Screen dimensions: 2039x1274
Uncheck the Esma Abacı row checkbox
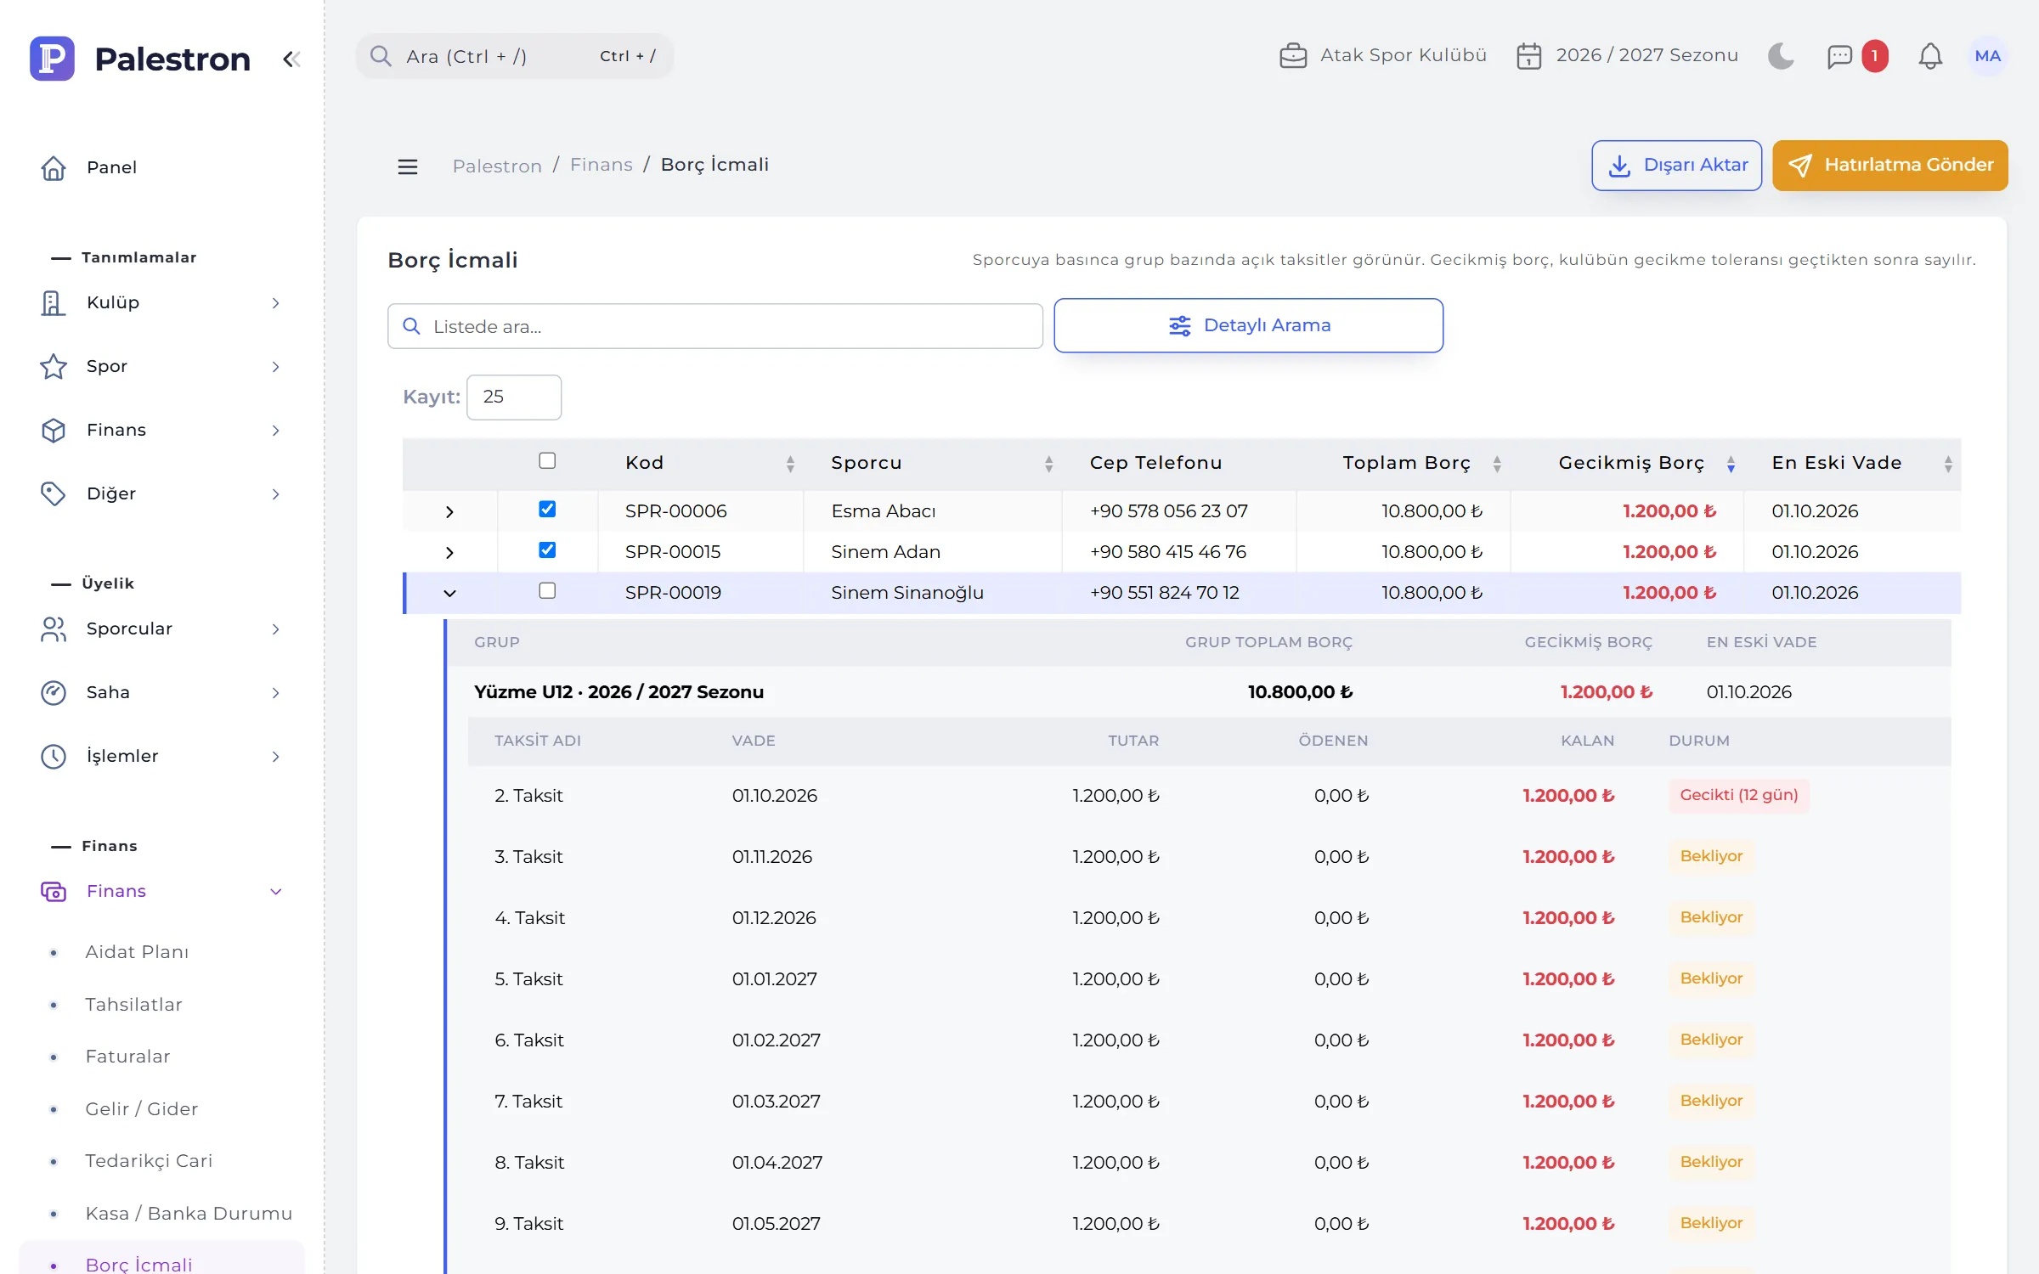point(547,509)
